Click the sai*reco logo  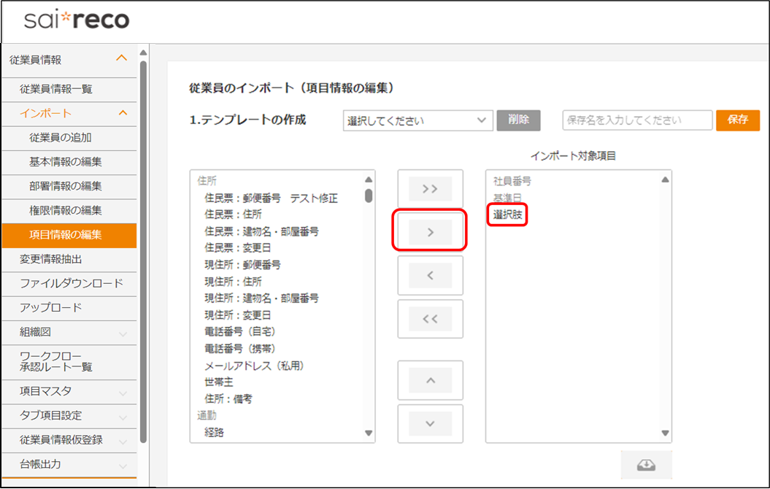(77, 20)
